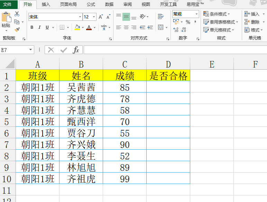
Task: Toggle Underline formatting
Action: click(x=47, y=27)
